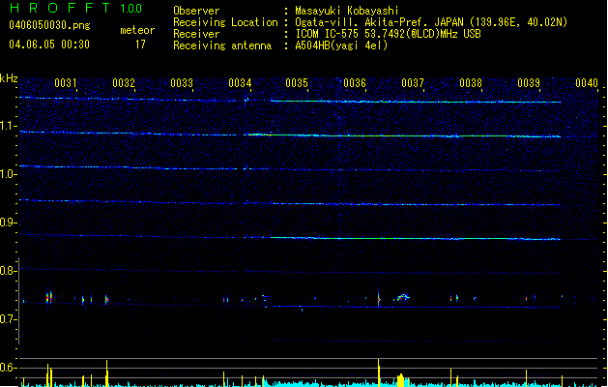Click the 1.1 kHz frequency label
This screenshot has height=387, width=608.
pyautogui.click(x=8, y=126)
